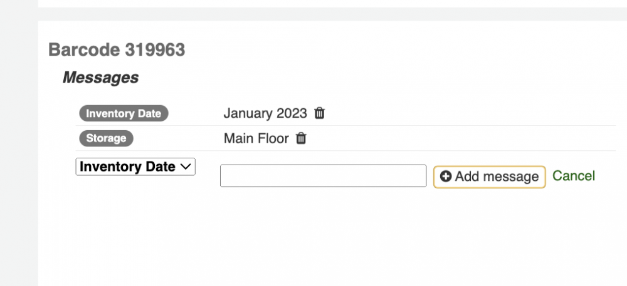Select the grey Inventory Date badge
This screenshot has height=286, width=627.
pyautogui.click(x=124, y=113)
